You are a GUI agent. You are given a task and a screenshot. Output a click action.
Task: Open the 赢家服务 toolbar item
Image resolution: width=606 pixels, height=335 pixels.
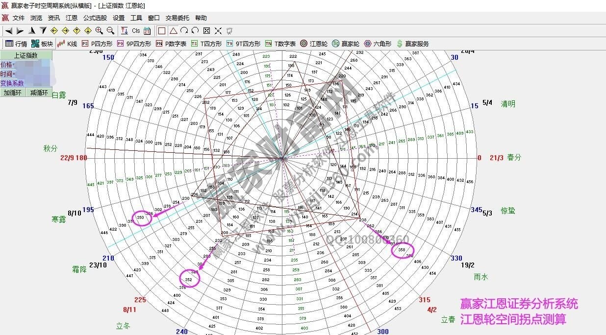click(x=412, y=44)
